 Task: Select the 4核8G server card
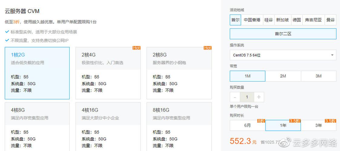[37, 127]
